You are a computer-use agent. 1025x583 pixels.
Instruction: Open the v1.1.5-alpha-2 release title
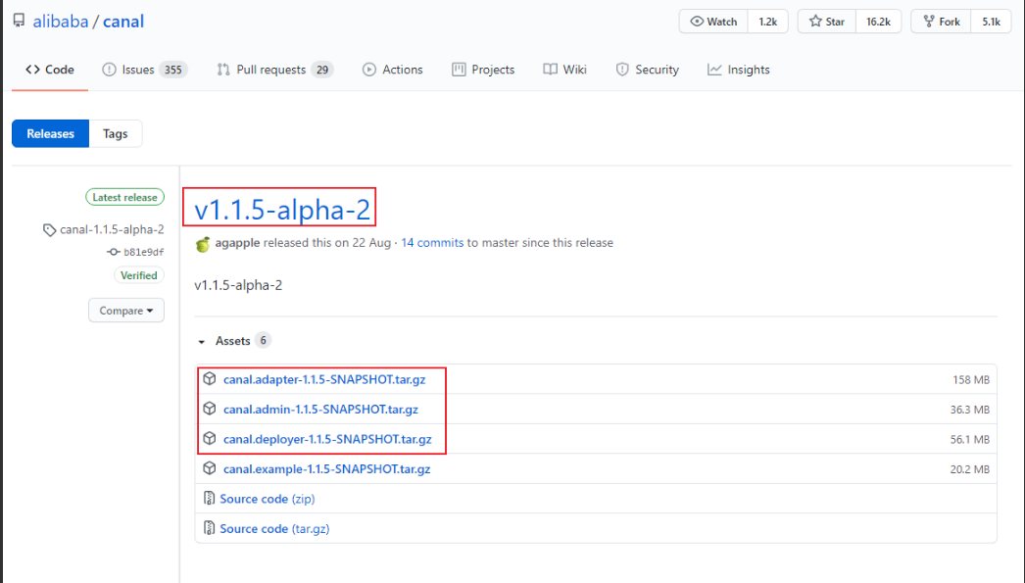[x=282, y=210]
